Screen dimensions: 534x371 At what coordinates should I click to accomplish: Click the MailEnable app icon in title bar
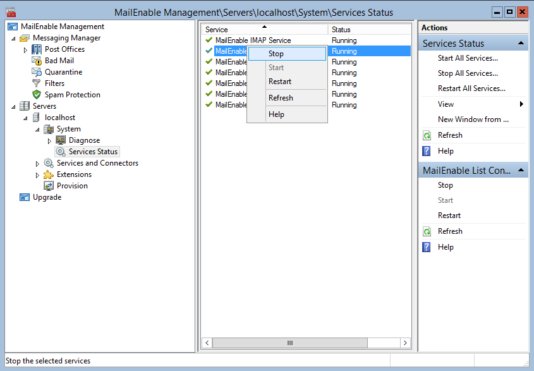coord(11,12)
